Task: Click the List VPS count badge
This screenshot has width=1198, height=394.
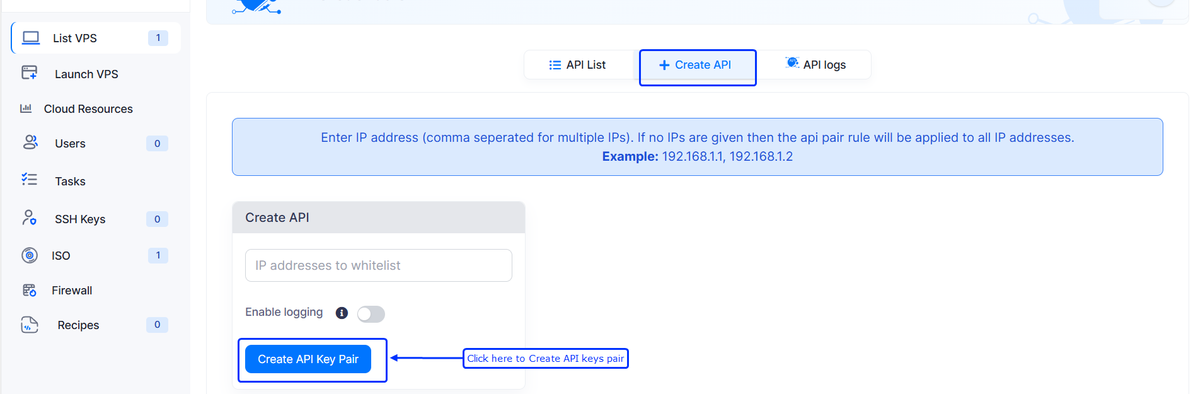Action: (158, 38)
